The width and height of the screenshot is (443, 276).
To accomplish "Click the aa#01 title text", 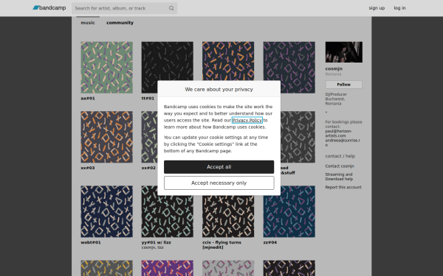I will [x=88, y=99].
